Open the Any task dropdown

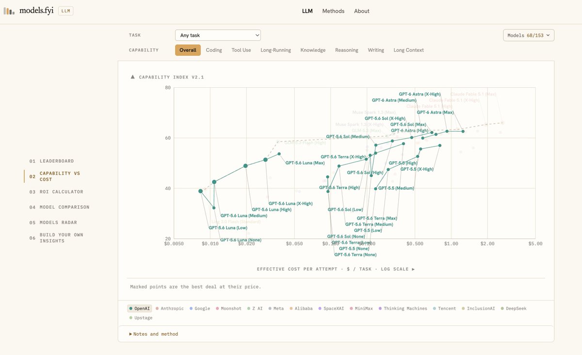218,35
